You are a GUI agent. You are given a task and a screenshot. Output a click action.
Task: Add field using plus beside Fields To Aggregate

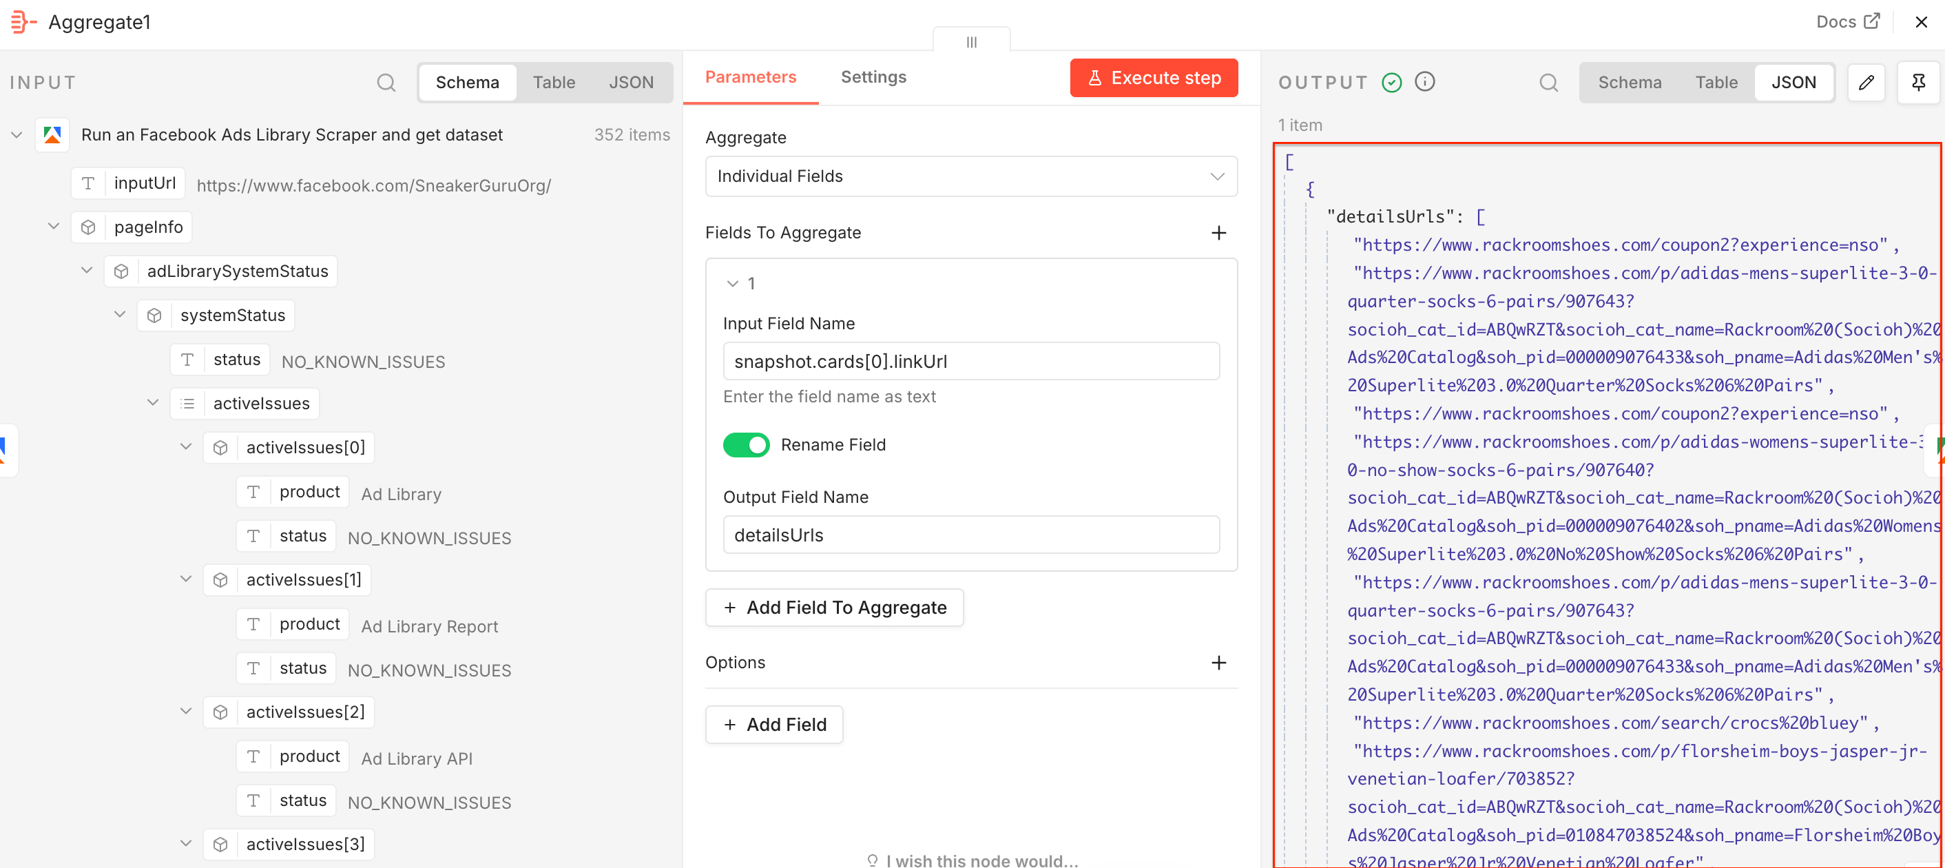coord(1218,233)
